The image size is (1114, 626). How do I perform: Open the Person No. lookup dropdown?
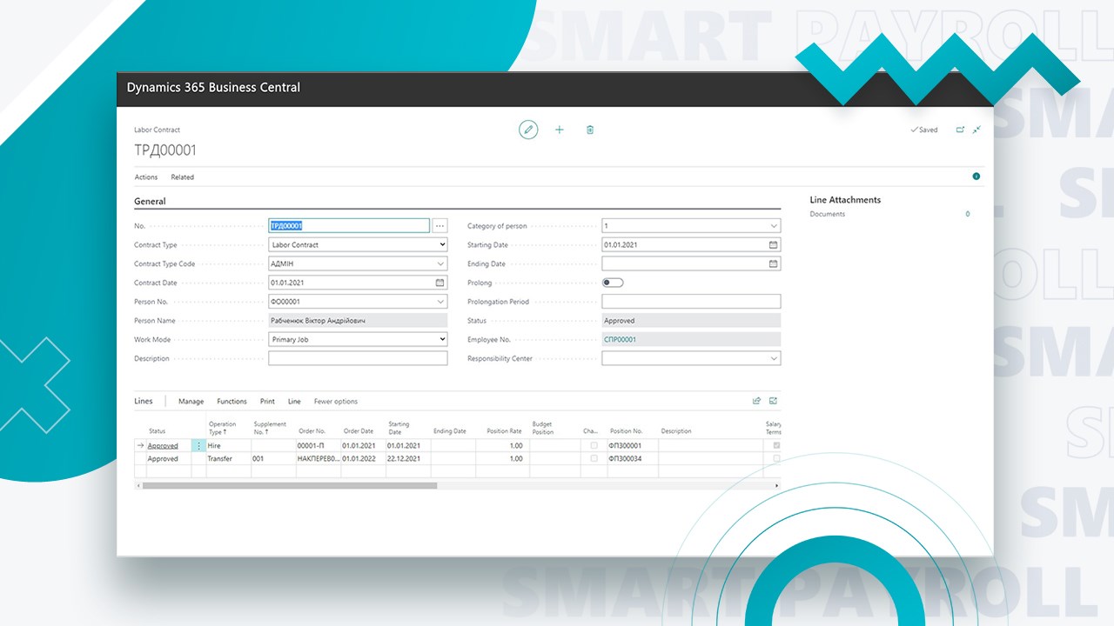[440, 302]
